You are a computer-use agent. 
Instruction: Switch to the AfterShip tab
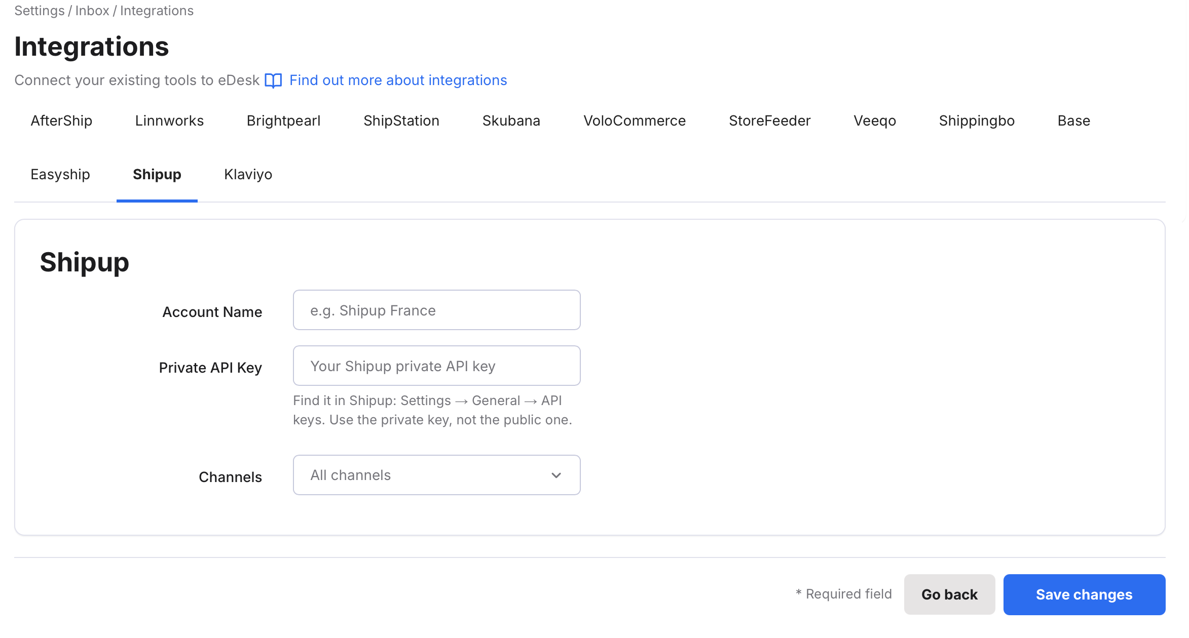61,121
